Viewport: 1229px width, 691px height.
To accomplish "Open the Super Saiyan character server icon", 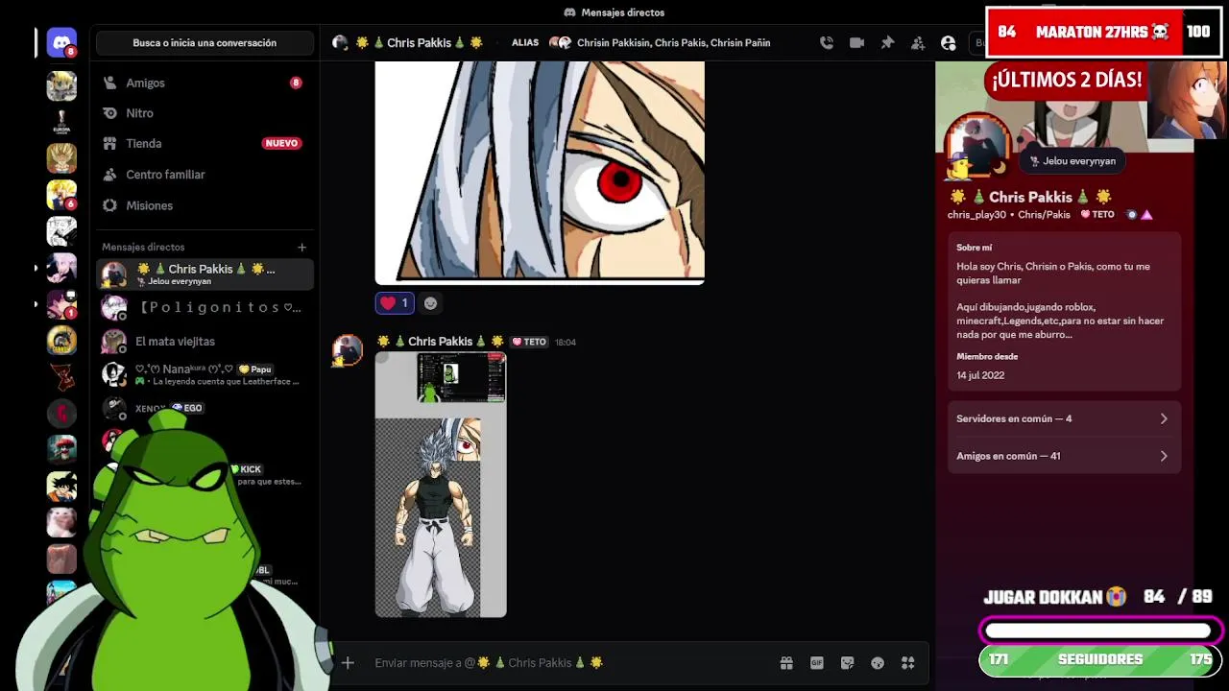I will (61, 158).
